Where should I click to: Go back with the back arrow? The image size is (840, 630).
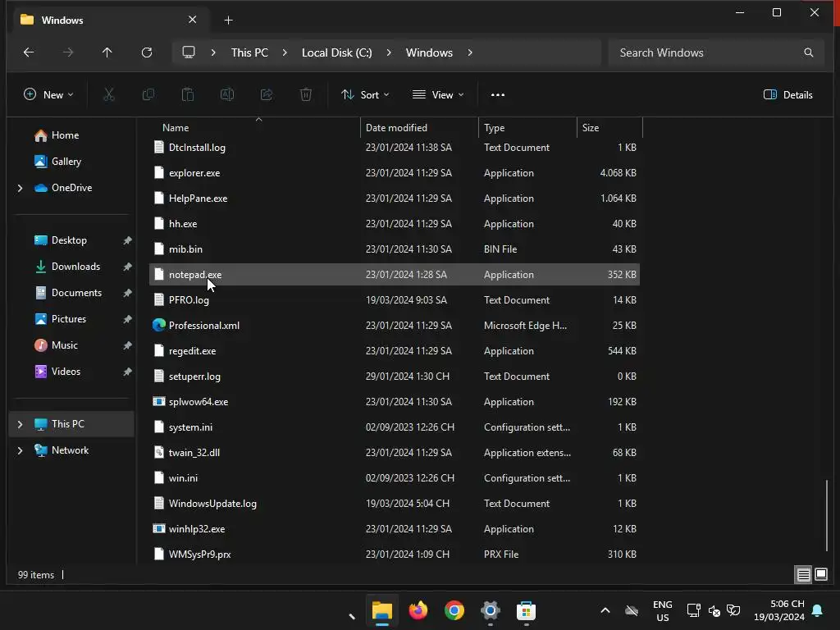click(x=29, y=52)
